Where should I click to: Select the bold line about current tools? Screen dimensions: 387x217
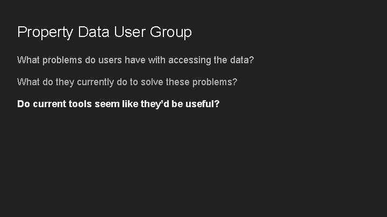click(118, 104)
